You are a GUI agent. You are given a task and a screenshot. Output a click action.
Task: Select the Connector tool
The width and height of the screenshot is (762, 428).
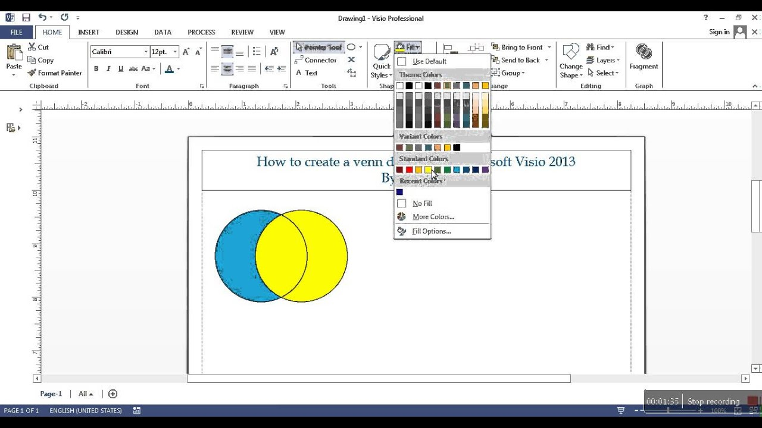(x=316, y=60)
